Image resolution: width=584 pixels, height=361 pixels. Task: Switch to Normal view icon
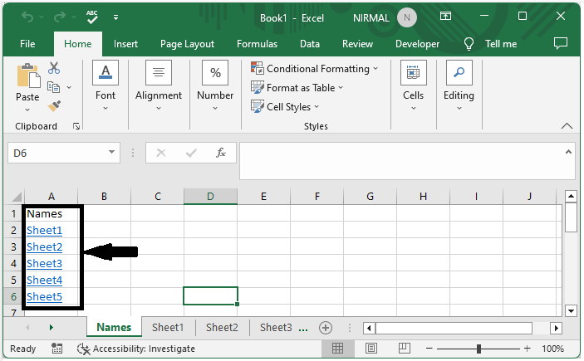point(337,349)
